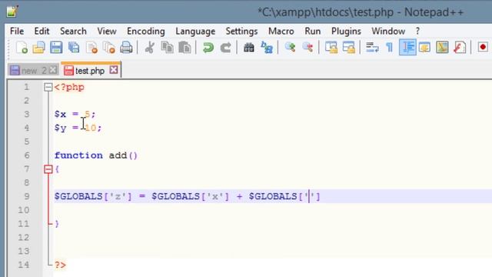
Task: Click line number 9 in the margin
Action: point(27,196)
